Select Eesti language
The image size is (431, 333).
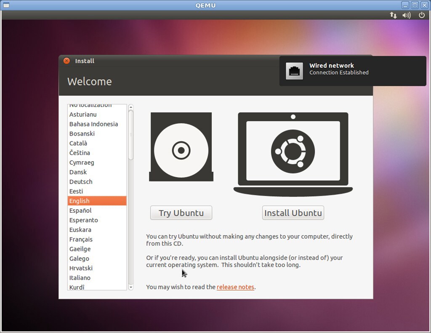97,192
